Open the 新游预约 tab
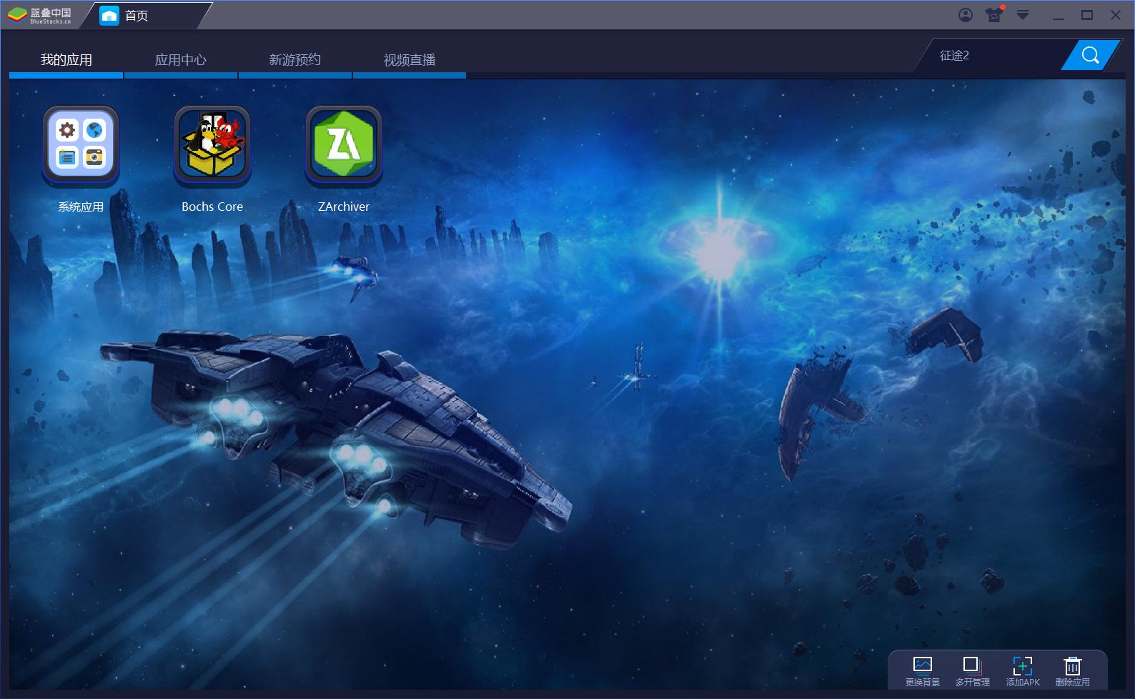The image size is (1135, 699). [x=294, y=60]
